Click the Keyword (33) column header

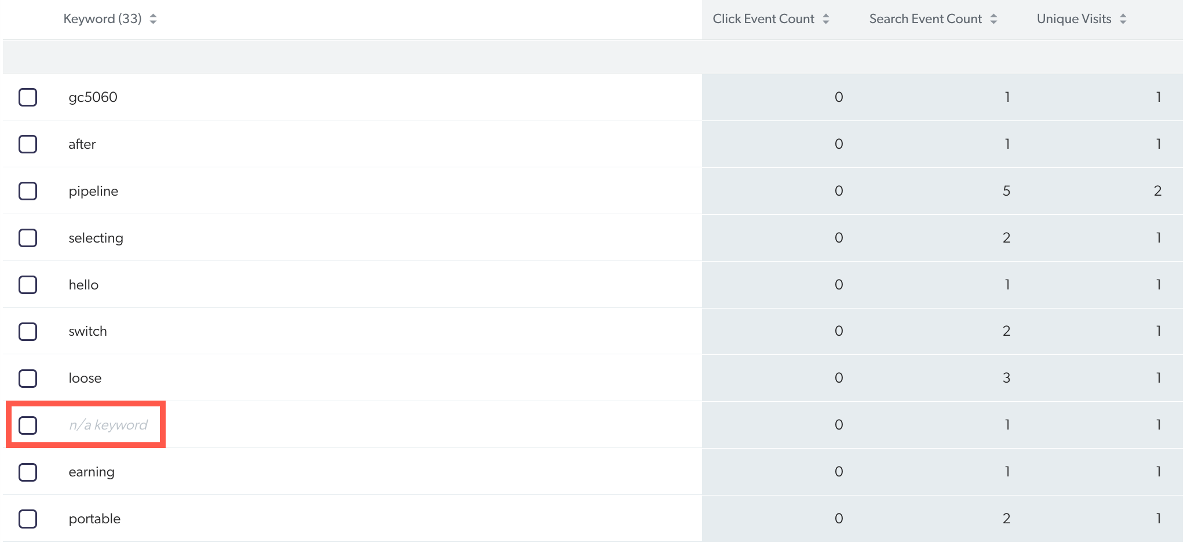102,18
